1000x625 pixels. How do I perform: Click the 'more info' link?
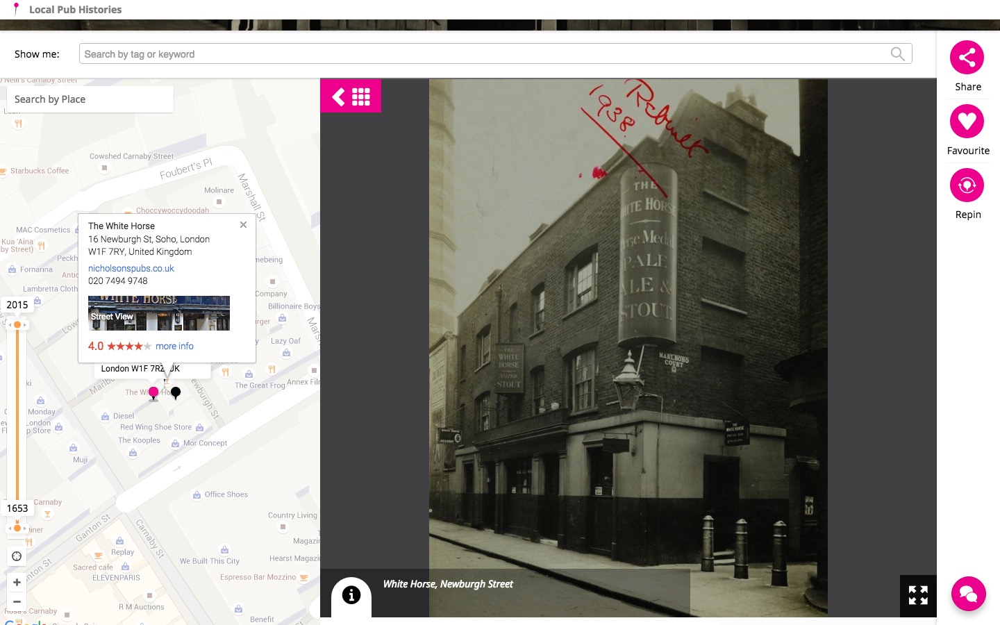click(x=174, y=346)
